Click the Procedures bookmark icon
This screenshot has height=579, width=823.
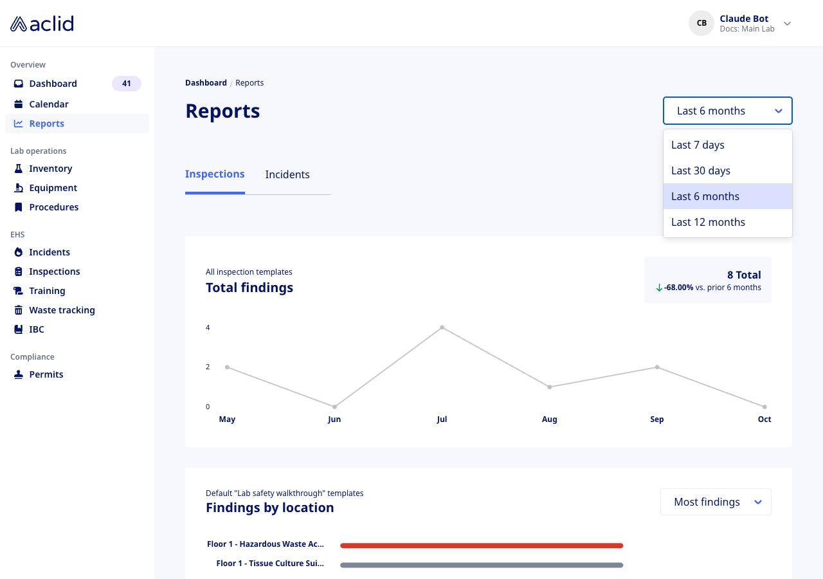19,207
